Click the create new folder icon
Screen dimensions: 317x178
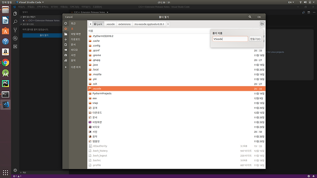(x=262, y=24)
